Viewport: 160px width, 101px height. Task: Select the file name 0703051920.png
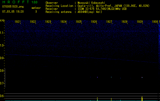[13, 7]
